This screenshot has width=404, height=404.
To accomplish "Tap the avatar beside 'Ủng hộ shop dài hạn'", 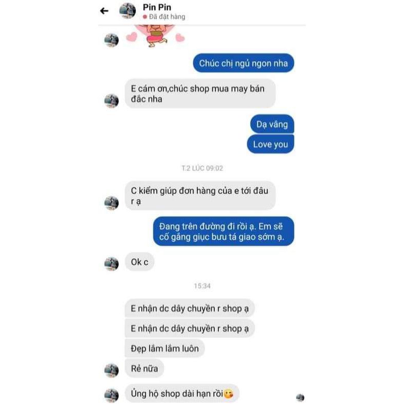I will [112, 395].
